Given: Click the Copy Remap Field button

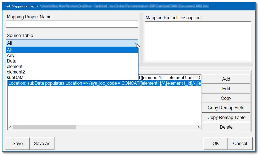Looking at the screenshot, I should pos(226,108).
